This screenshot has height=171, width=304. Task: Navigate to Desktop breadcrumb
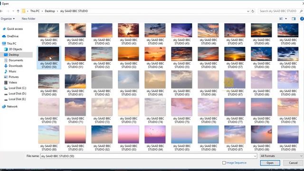50,11
